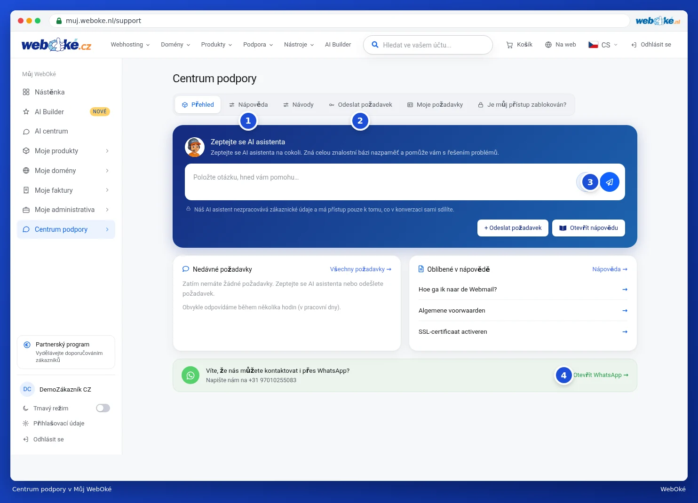The image size is (698, 503).
Task: Expand Moje domény in sidebar
Action: pos(66,171)
